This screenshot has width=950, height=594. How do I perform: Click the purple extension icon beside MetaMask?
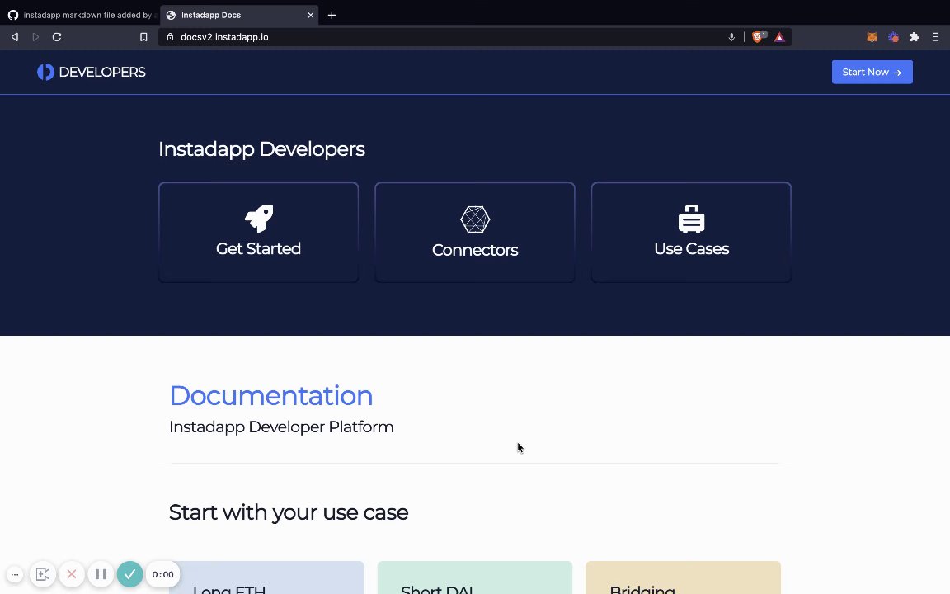(x=893, y=37)
